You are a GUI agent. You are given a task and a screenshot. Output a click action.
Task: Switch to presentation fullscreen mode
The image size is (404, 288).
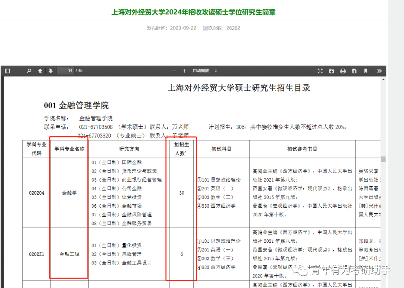(320, 71)
